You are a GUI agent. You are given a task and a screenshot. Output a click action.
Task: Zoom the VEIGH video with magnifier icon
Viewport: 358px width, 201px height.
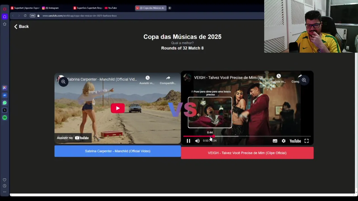304,80
